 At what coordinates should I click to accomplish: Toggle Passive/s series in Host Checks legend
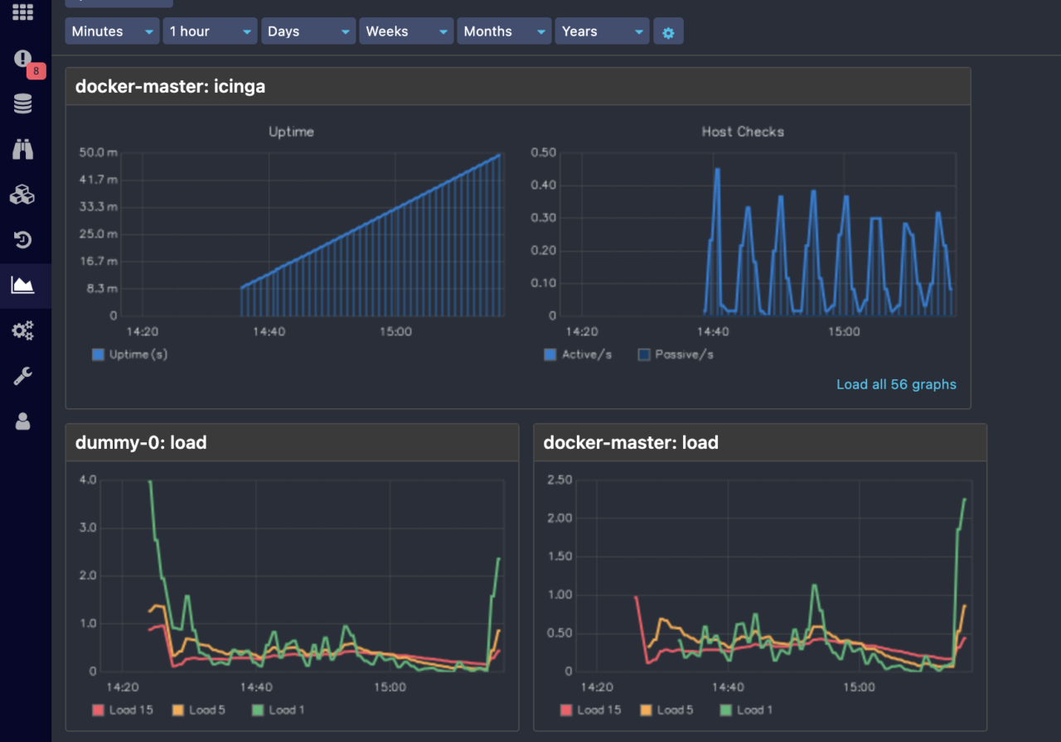(x=676, y=354)
